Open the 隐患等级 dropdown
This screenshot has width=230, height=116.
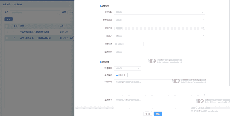[x=127, y=68]
